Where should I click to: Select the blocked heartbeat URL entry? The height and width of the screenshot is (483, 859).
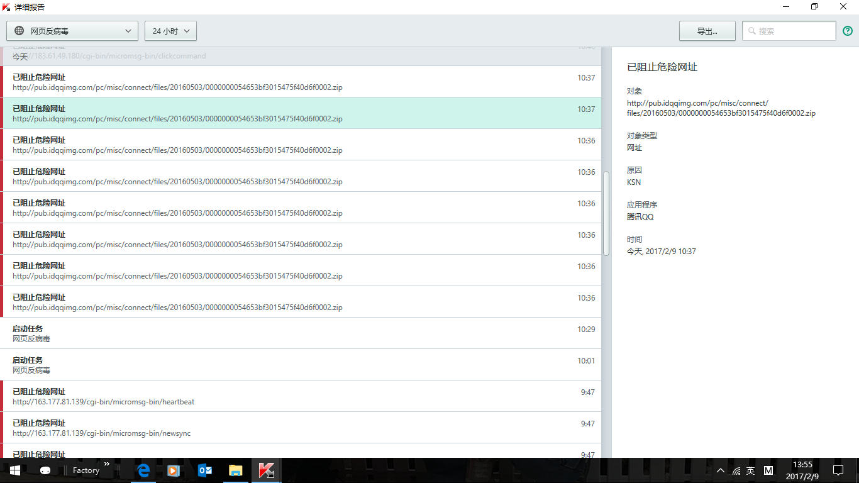point(302,396)
